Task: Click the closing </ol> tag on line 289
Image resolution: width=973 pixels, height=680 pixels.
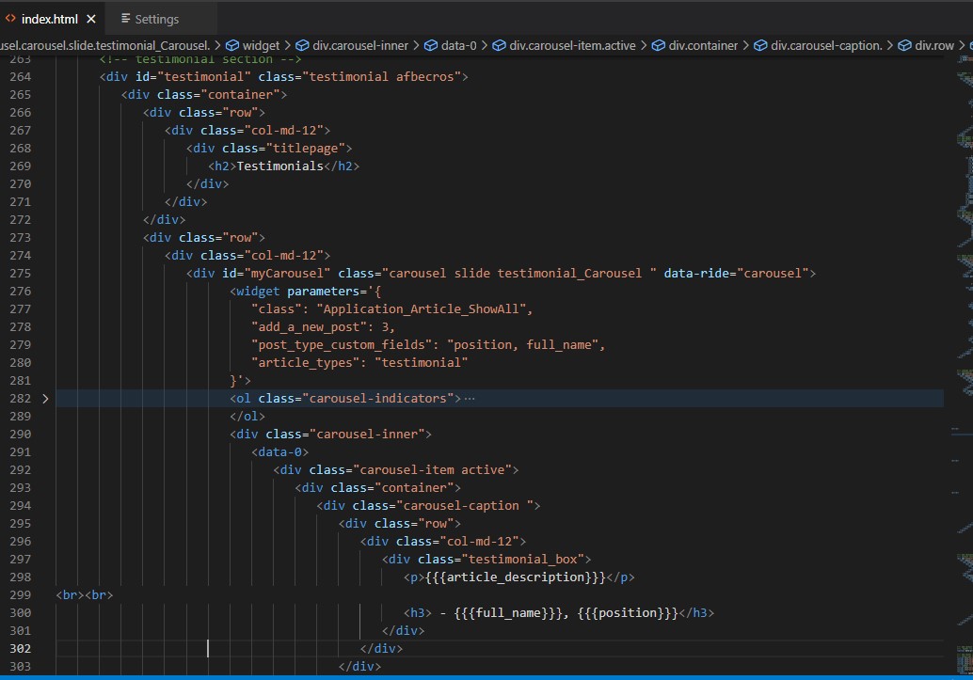Action: coord(247,417)
